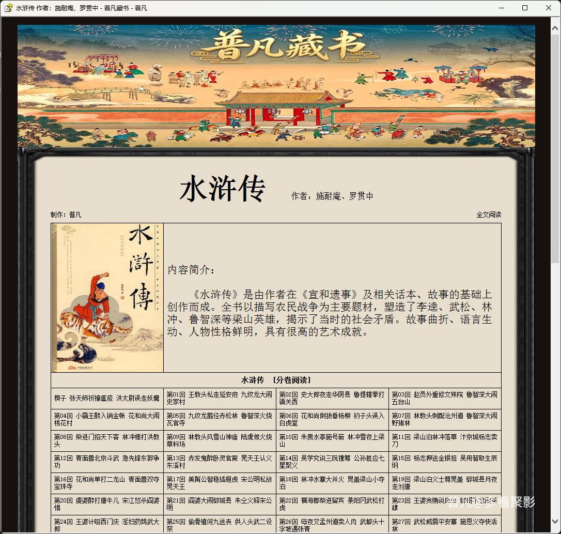Click the 内容简介 heading
Image resolution: width=561 pixels, height=534 pixels.
(x=191, y=270)
